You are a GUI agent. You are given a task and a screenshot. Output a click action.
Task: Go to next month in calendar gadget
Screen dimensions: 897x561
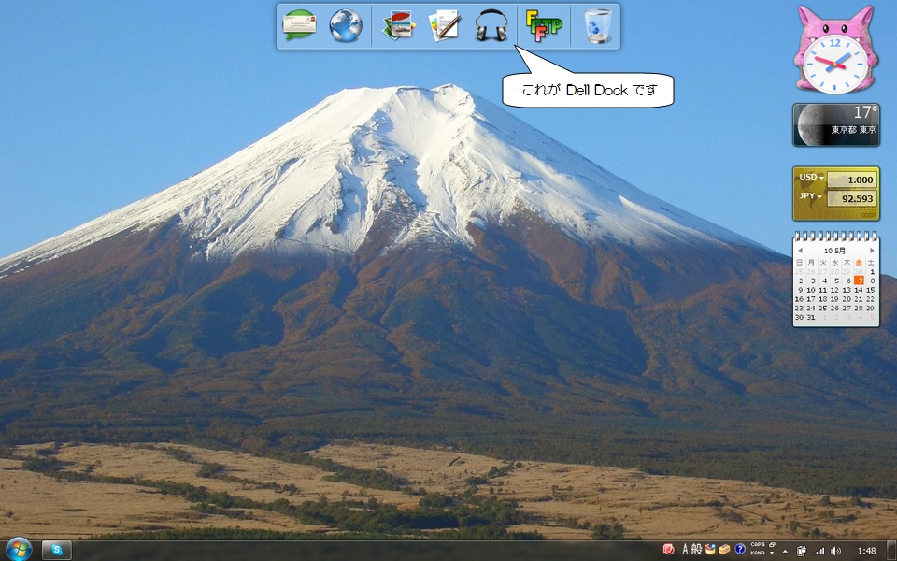[872, 251]
